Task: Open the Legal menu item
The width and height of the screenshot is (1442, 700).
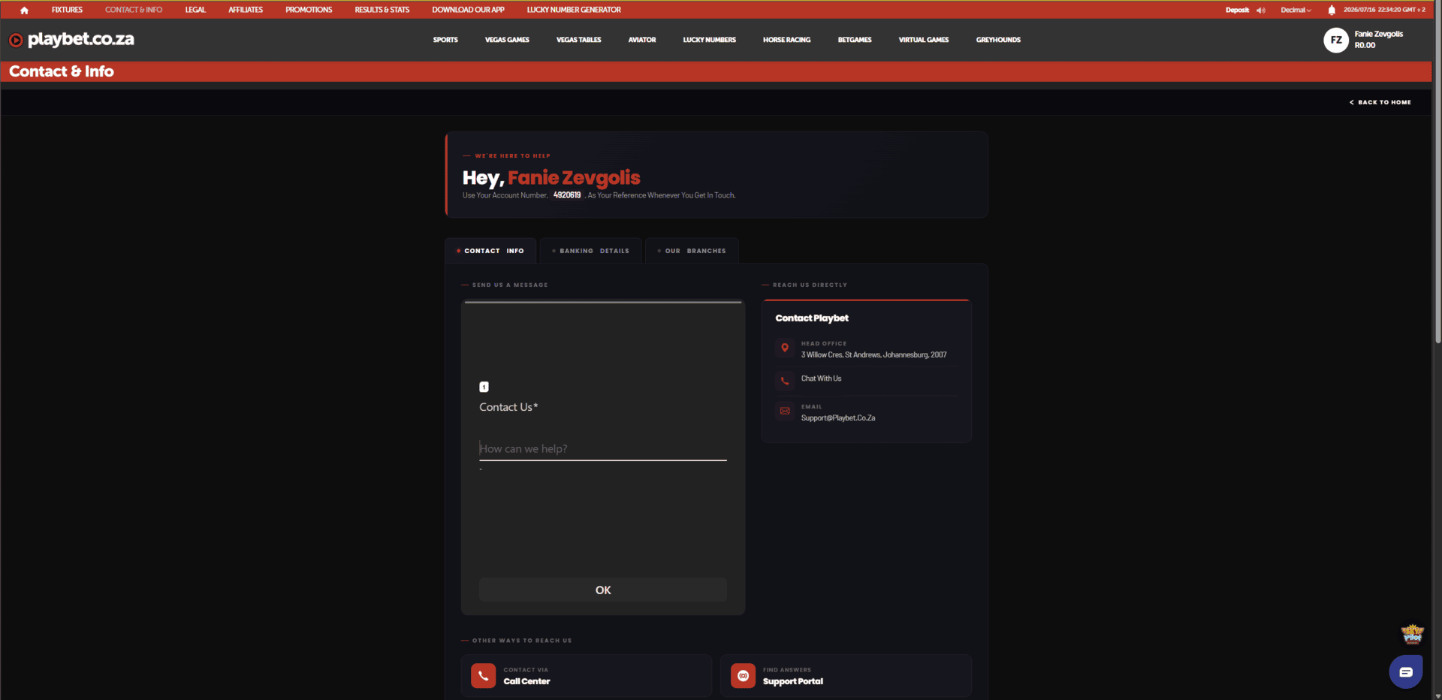Action: 195,10
